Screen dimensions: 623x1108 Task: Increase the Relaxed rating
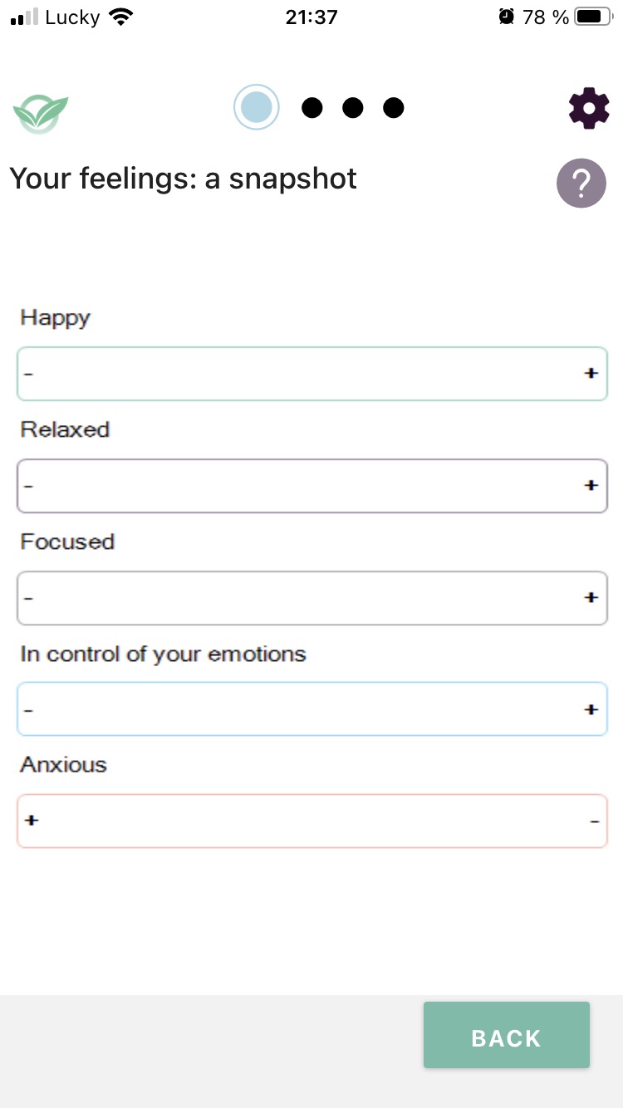click(591, 485)
